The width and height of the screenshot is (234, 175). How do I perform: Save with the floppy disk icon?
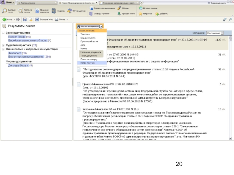coord(25,20)
